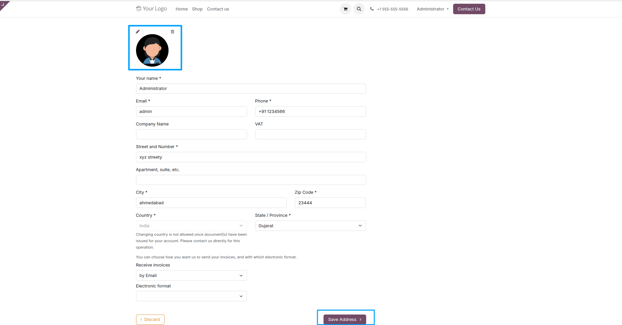
Task: Click the avatar image thumbnail
Action: coord(152,50)
